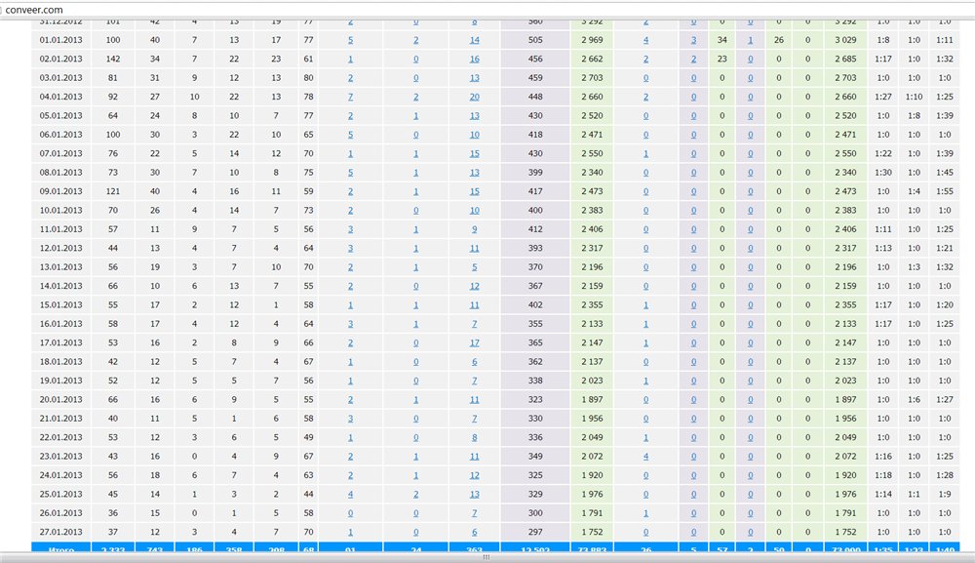The image size is (975, 563).
Task: Select the 1:55 cell in the 09.01.2013 row
Action: (945, 191)
